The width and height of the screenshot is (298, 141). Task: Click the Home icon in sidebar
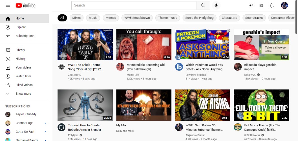[8, 18]
